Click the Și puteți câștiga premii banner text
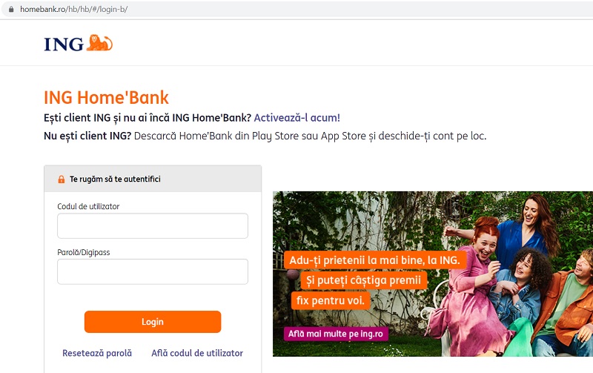The width and height of the screenshot is (593, 373). click(x=363, y=280)
